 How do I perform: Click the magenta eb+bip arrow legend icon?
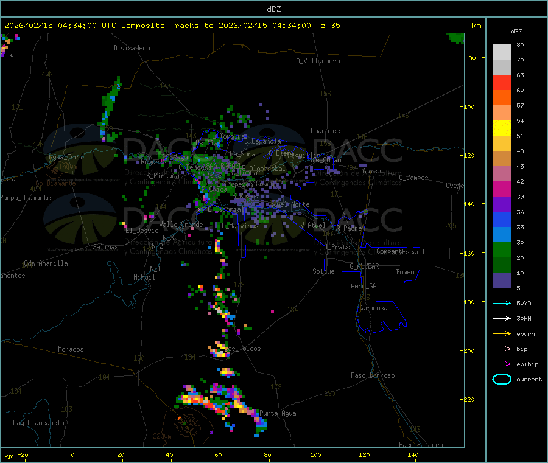(502, 364)
